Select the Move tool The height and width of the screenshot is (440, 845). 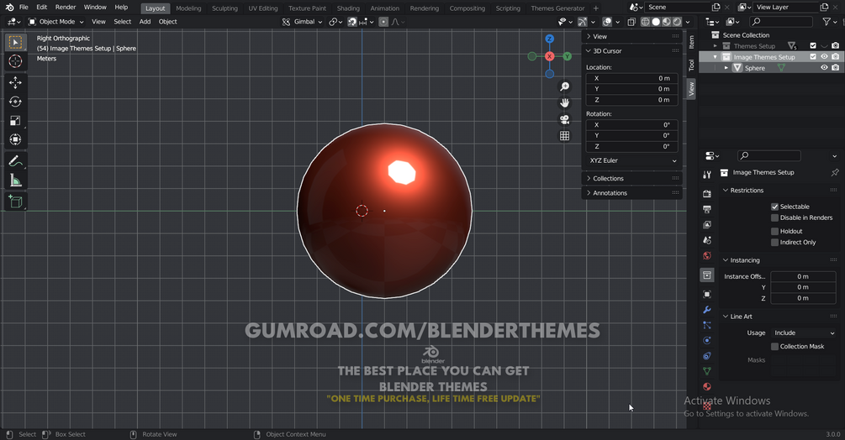click(x=15, y=82)
